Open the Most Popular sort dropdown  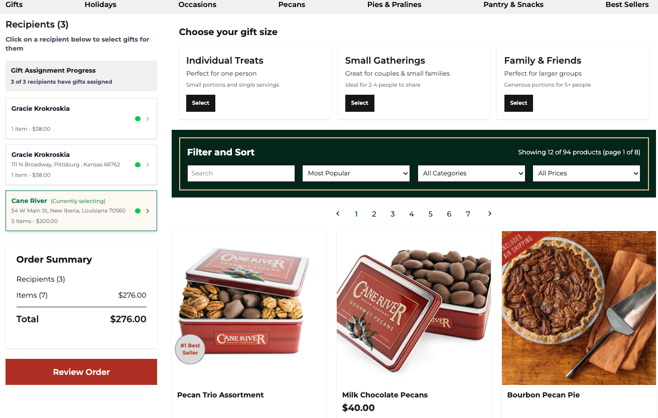356,173
